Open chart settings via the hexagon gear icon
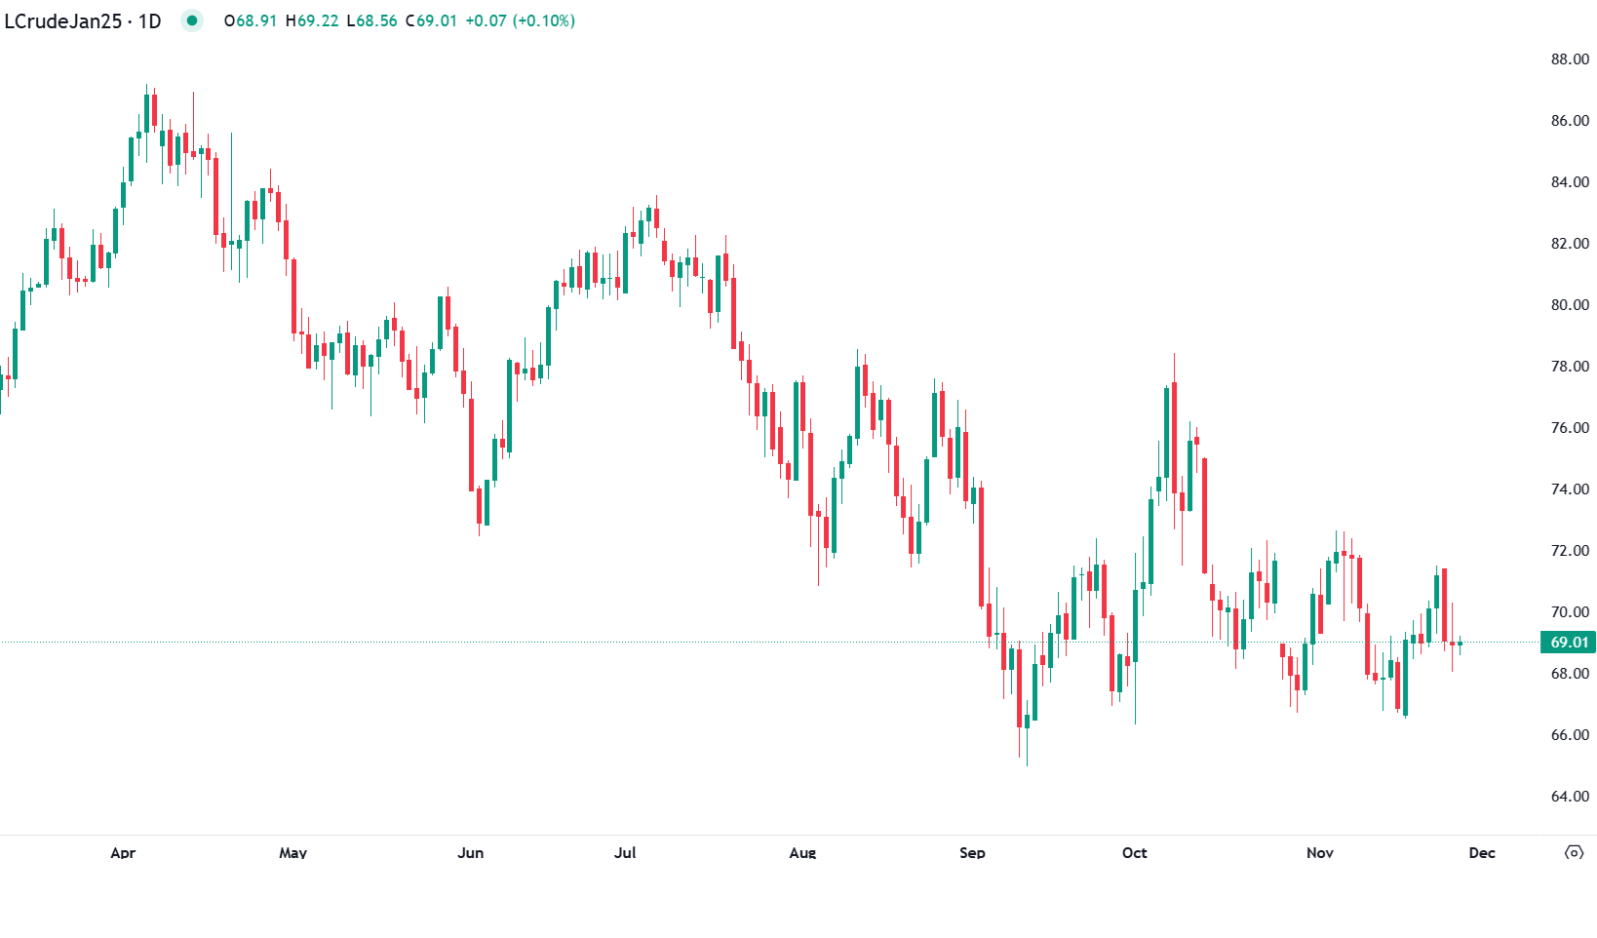Image resolution: width=1597 pixels, height=938 pixels. (x=1574, y=852)
